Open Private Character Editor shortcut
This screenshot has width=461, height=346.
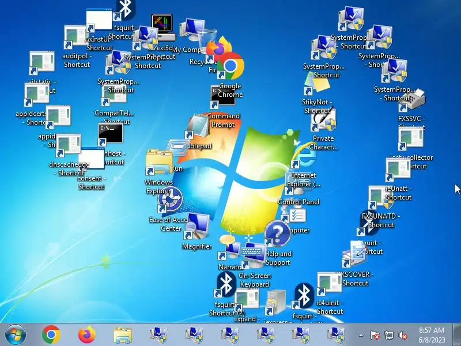pyautogui.click(x=323, y=119)
